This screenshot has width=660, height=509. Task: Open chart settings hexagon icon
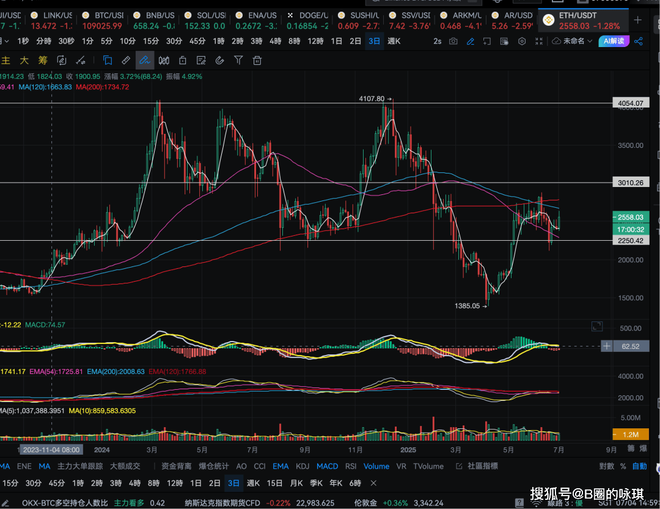(521, 41)
